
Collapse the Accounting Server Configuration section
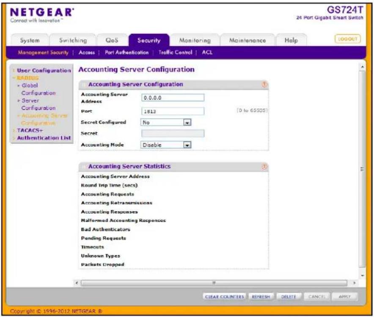[84, 85]
